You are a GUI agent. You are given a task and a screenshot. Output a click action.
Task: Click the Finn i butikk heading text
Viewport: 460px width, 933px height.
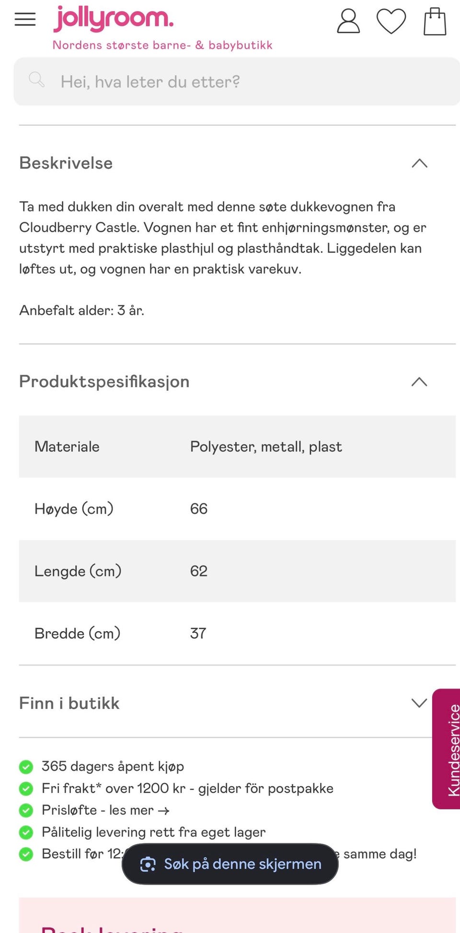tap(69, 703)
